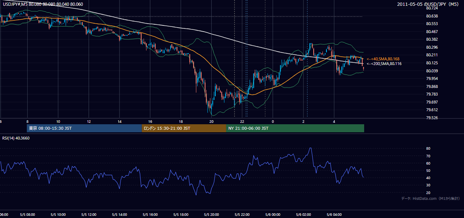Click price axis value 79.612

pyautogui.click(x=431, y=110)
